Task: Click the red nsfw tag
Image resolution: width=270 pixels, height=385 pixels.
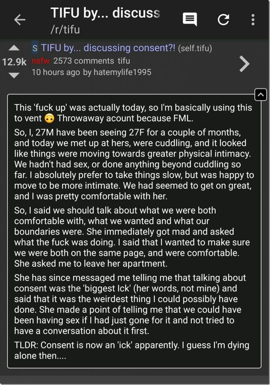Action: [41, 60]
